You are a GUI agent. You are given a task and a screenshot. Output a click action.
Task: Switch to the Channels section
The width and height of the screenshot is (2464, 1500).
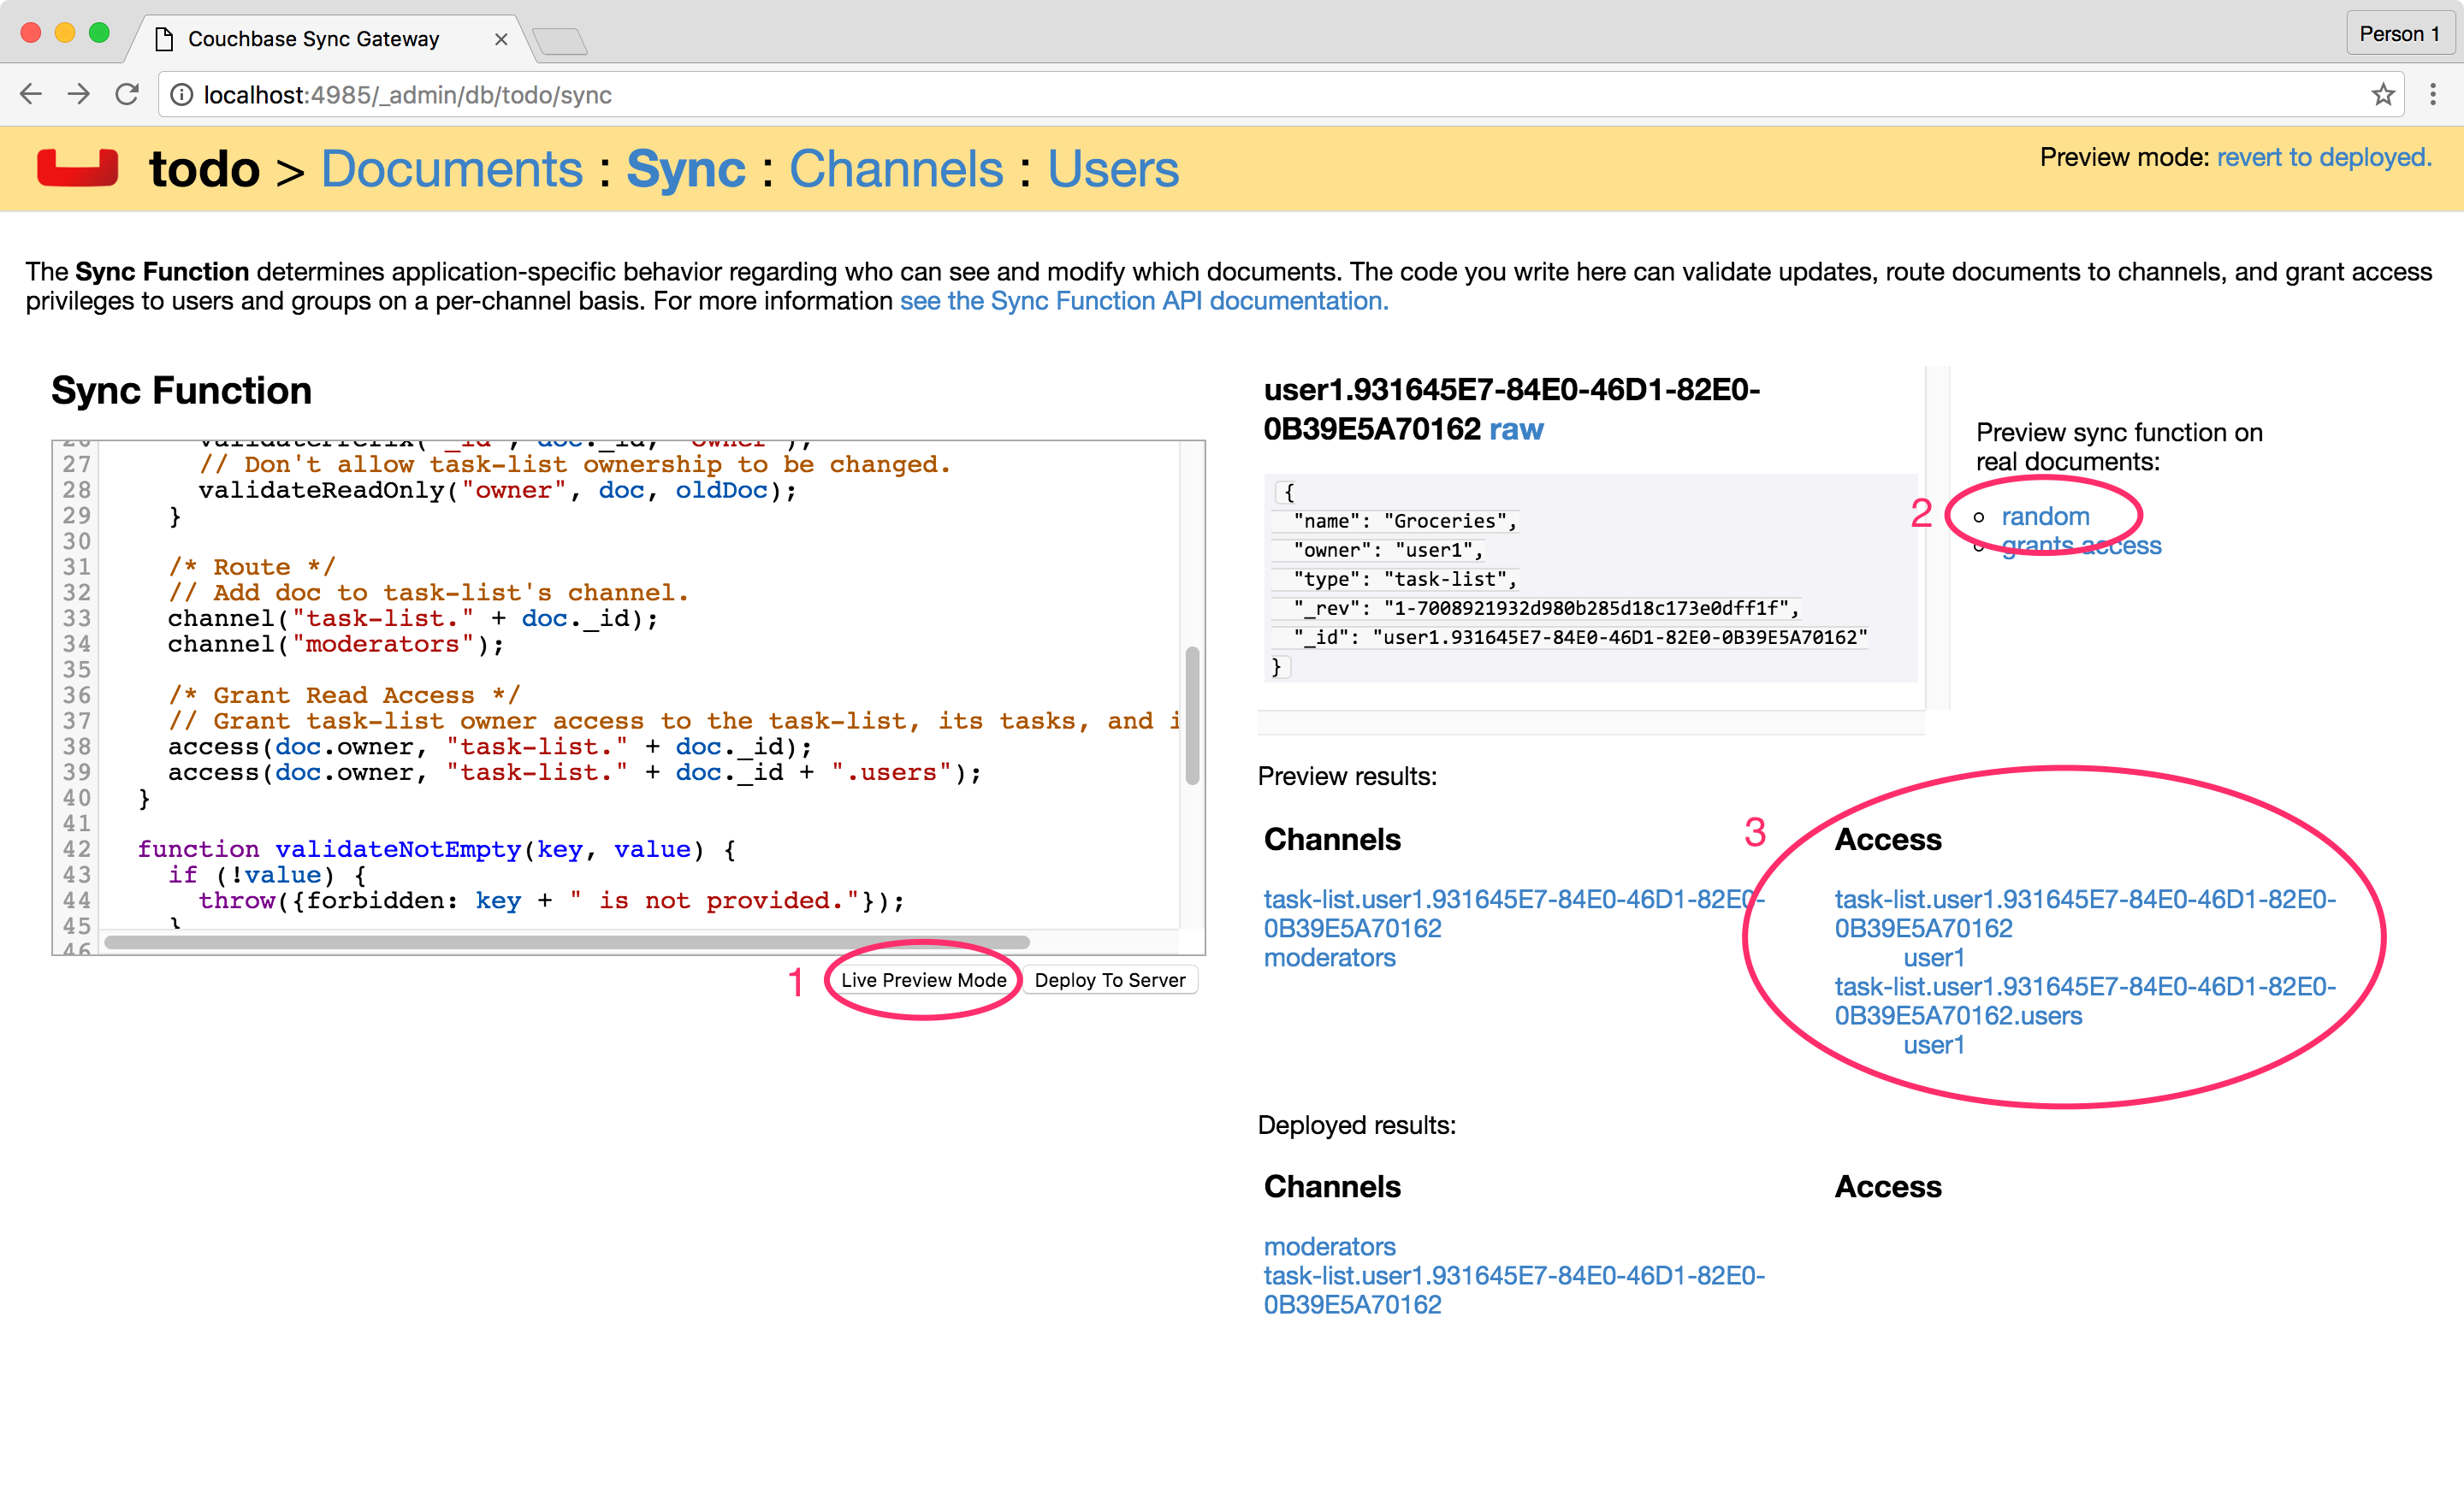895,168
